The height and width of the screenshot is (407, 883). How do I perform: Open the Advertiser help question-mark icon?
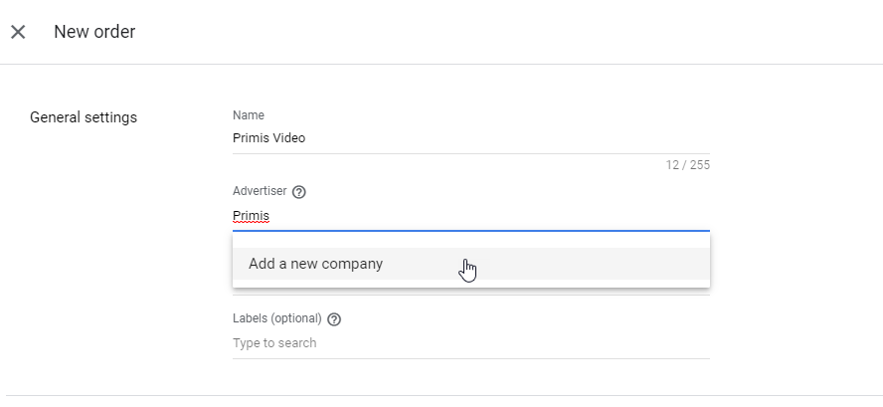299,192
